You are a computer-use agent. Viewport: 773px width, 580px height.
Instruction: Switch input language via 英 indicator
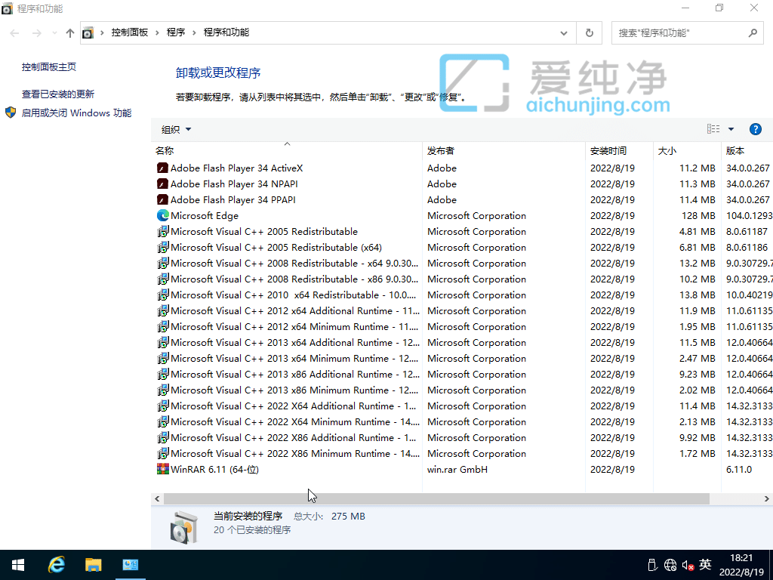point(705,564)
